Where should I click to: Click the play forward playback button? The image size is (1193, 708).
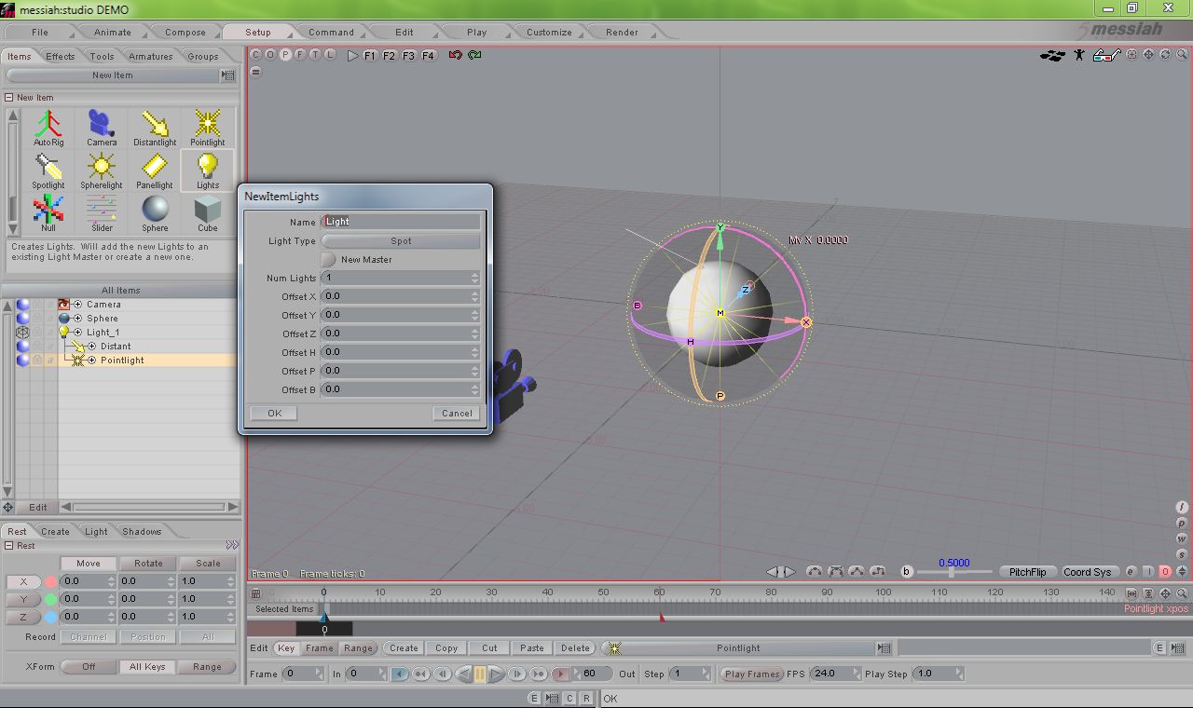(x=497, y=674)
